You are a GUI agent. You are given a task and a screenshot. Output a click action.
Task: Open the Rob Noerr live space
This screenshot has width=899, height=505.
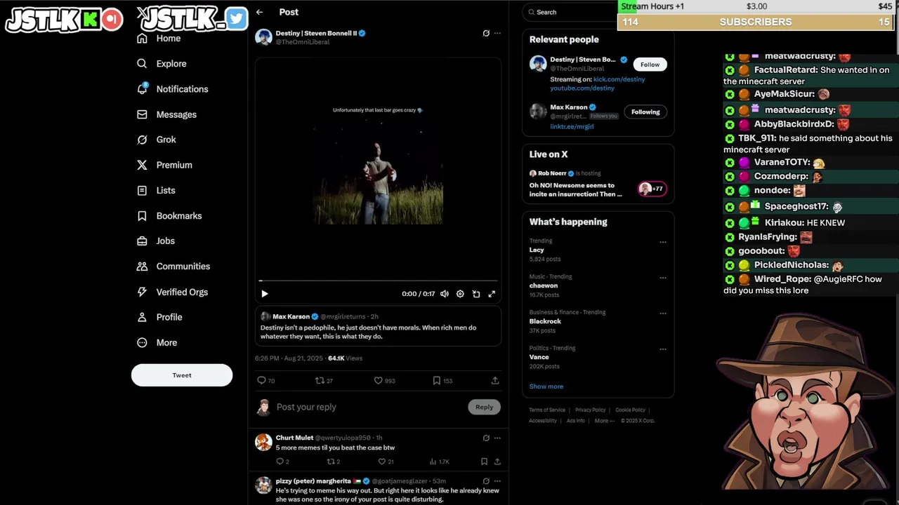click(598, 184)
